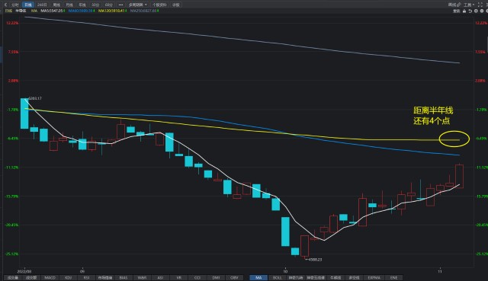
Task: Select the DMI indicator tab
Action: [216, 278]
